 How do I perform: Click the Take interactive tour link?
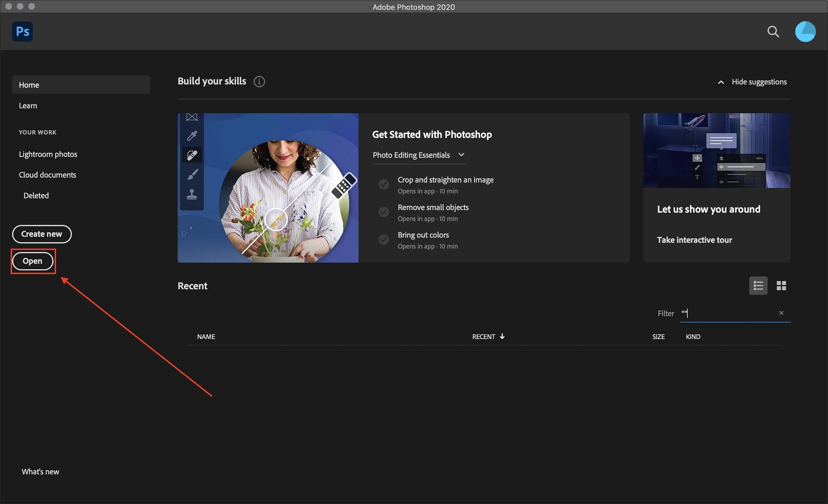(694, 240)
